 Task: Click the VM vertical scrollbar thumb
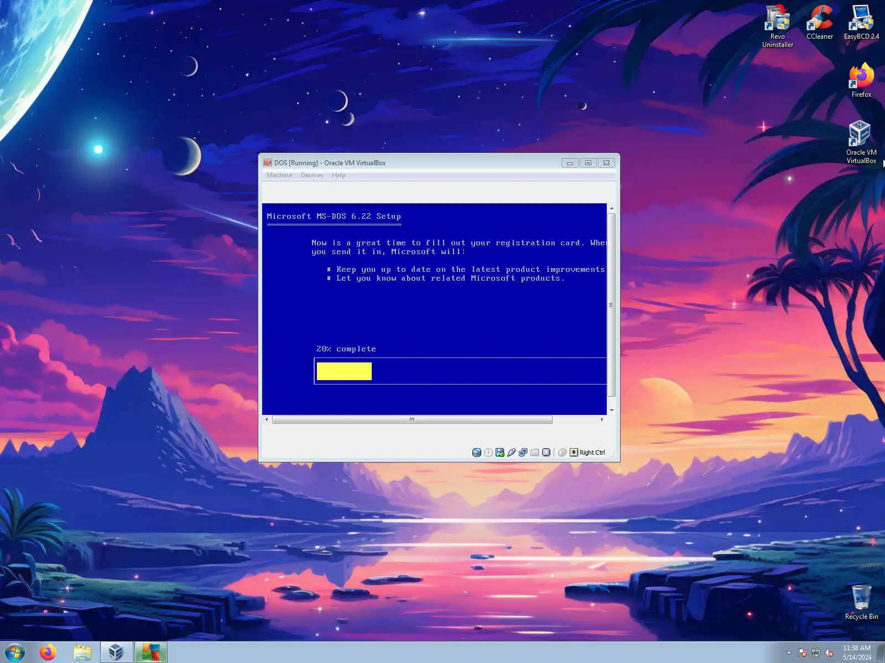click(x=611, y=304)
